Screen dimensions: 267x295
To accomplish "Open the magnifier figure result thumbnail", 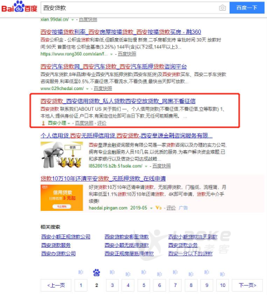I will (61, 155).
